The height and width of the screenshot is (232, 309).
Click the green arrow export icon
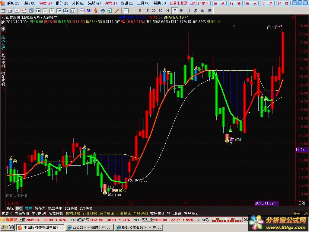pos(110,11)
